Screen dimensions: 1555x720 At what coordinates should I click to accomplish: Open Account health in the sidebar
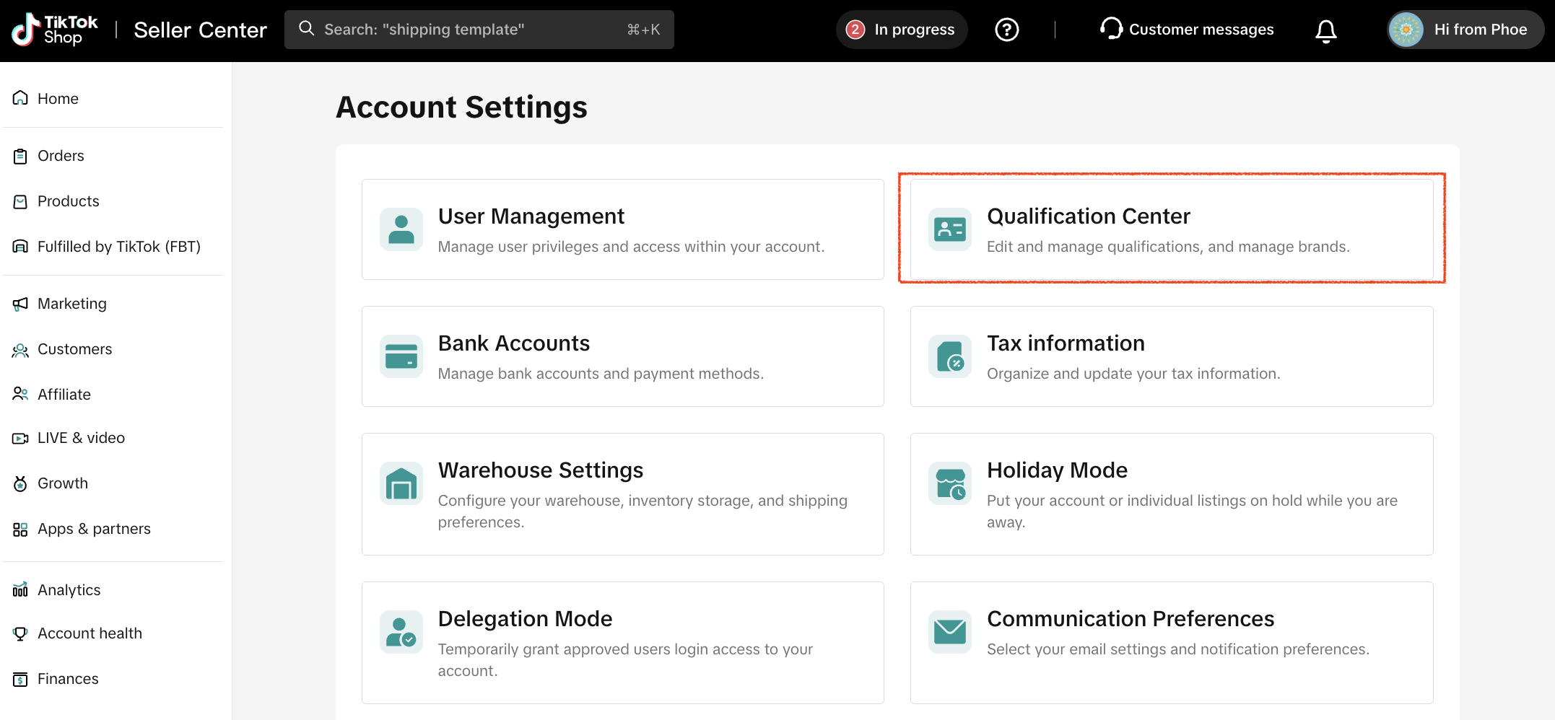point(90,633)
